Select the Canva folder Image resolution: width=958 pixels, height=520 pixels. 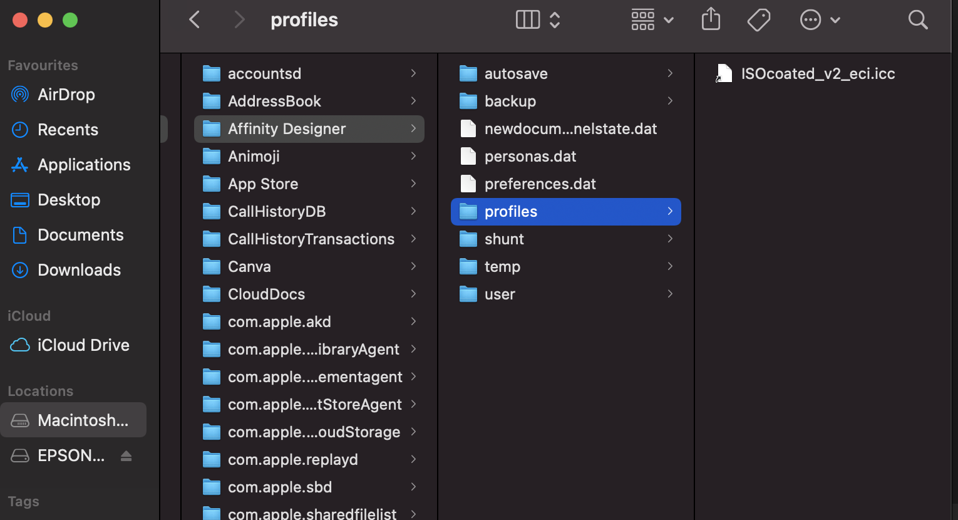point(309,267)
